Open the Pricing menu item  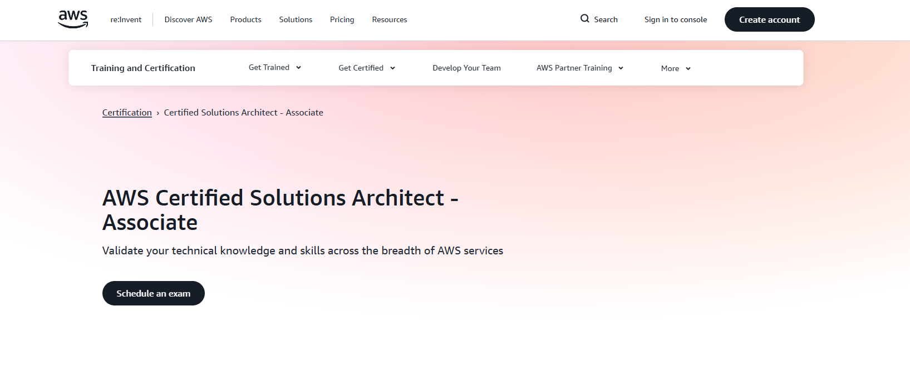click(342, 19)
